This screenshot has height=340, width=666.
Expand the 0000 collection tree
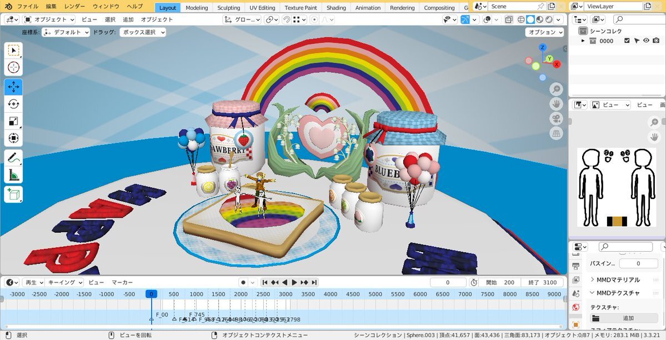583,41
